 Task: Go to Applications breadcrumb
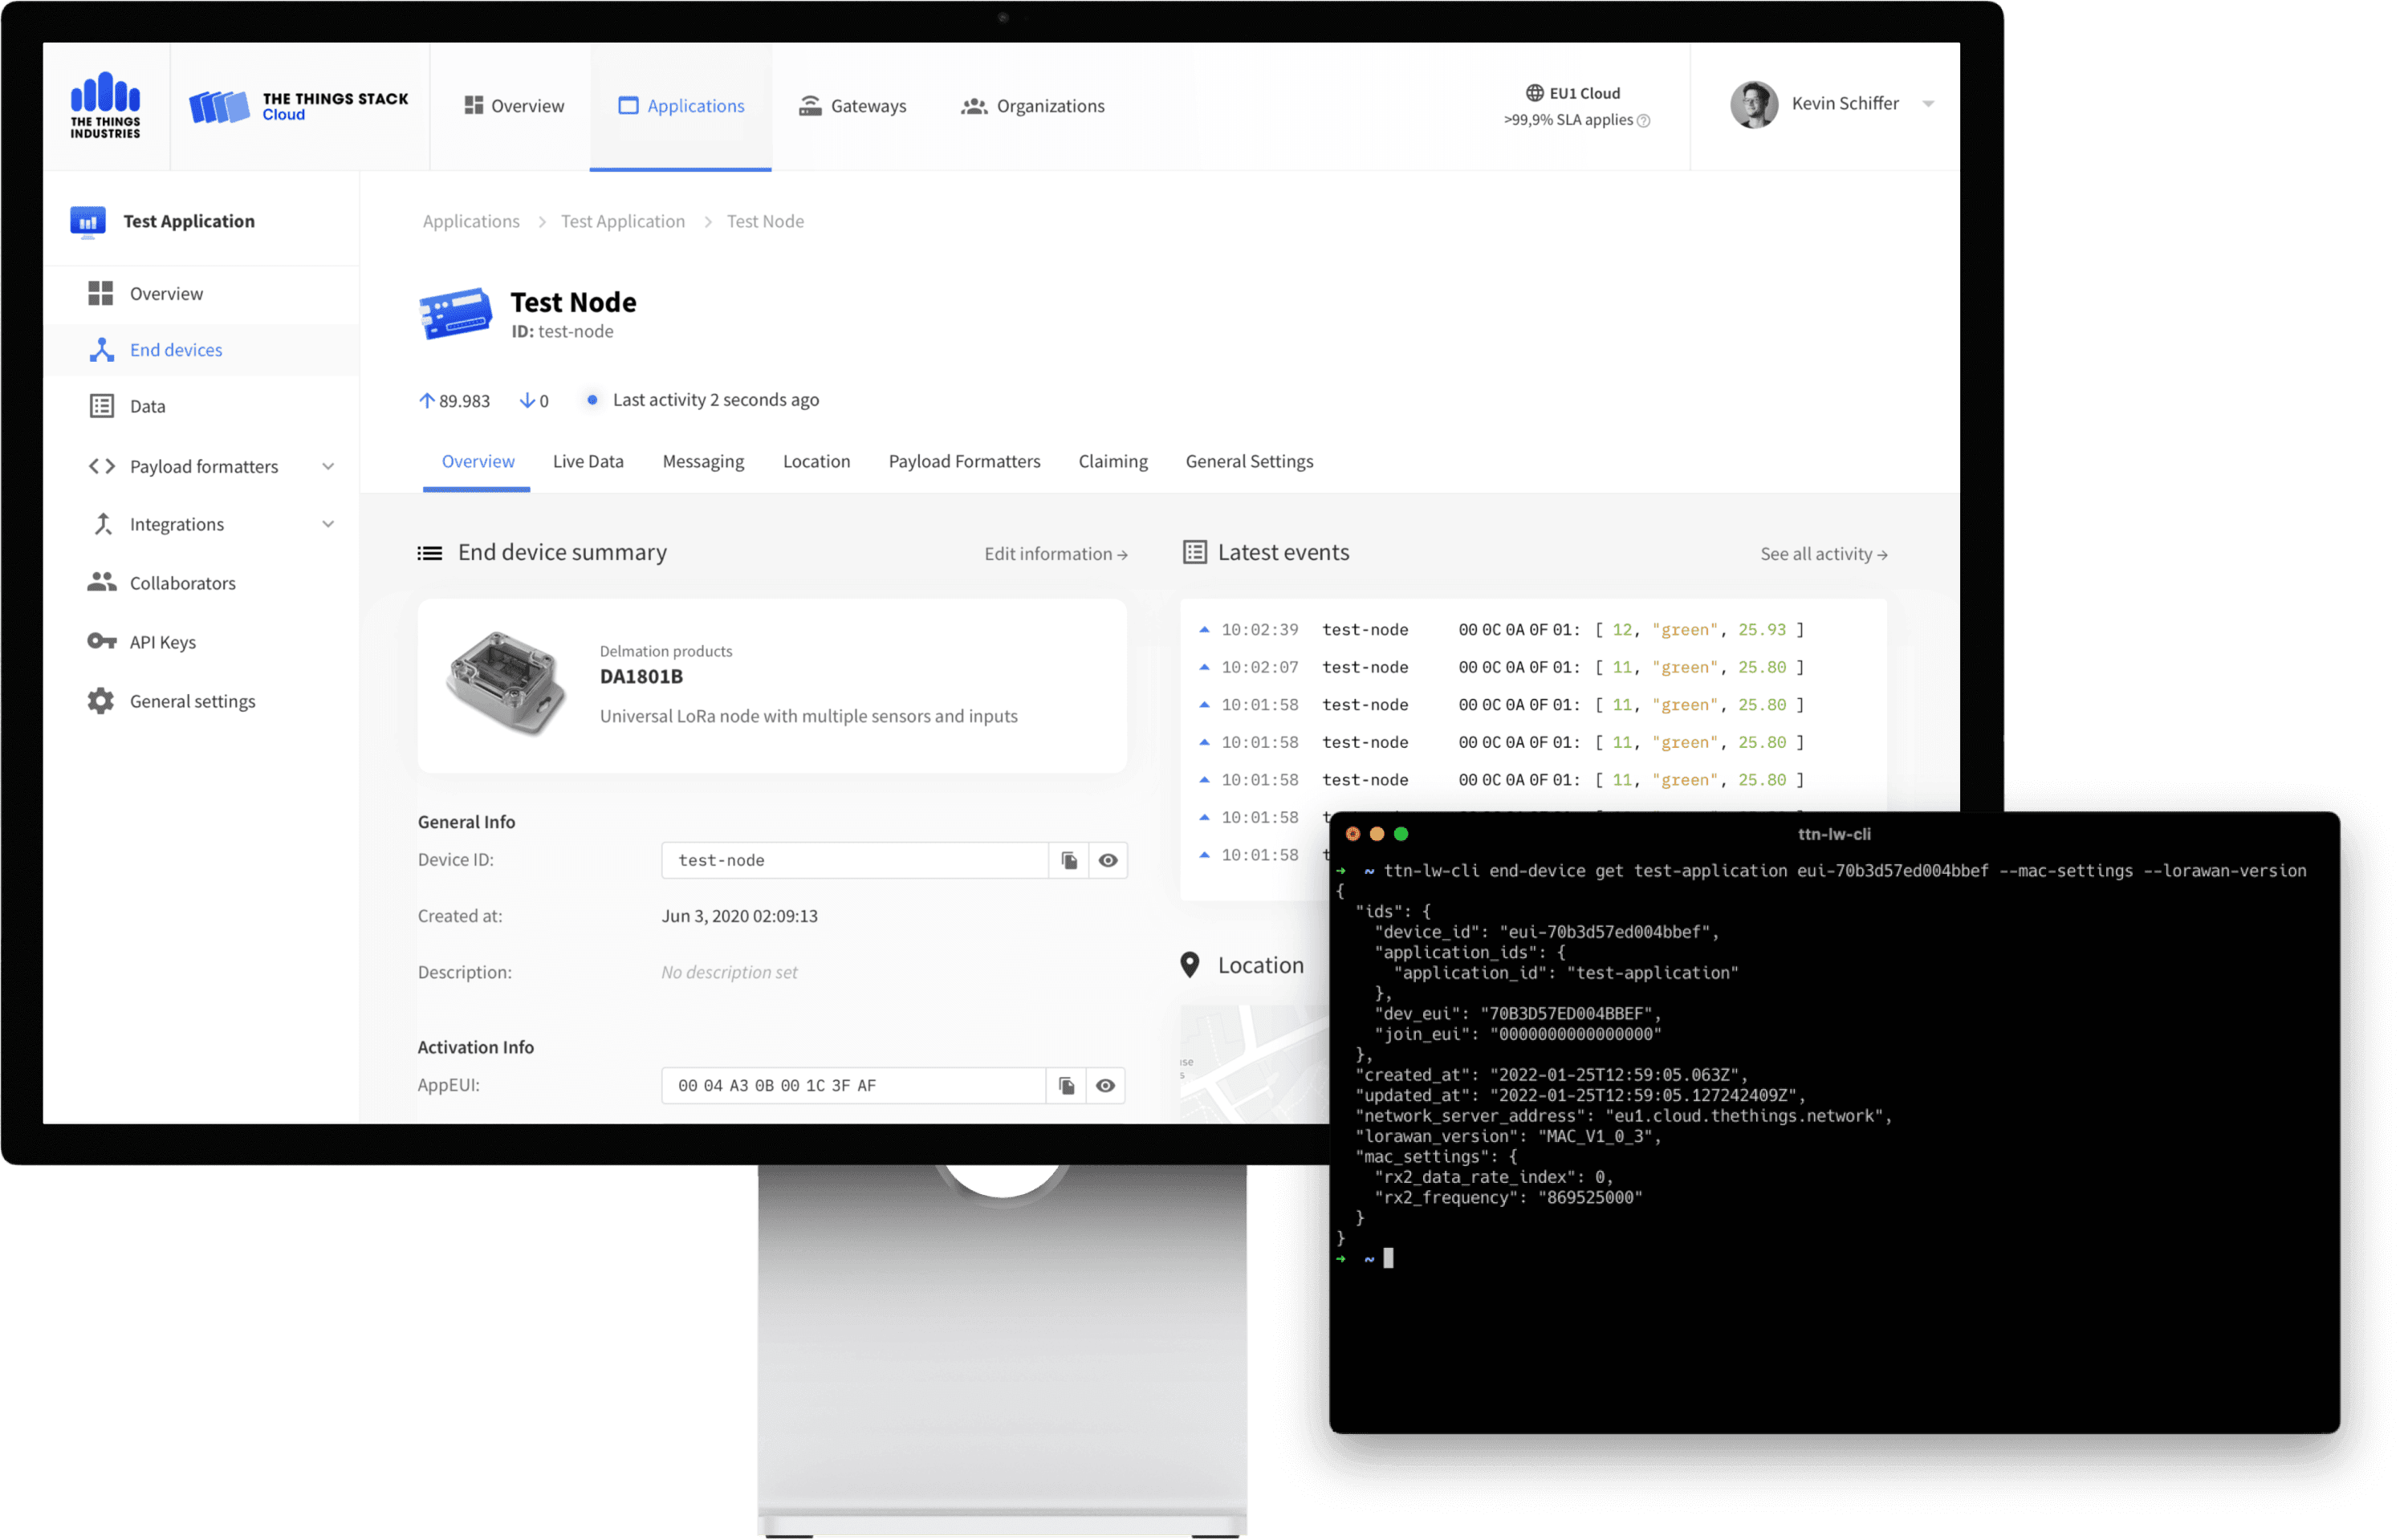471,221
